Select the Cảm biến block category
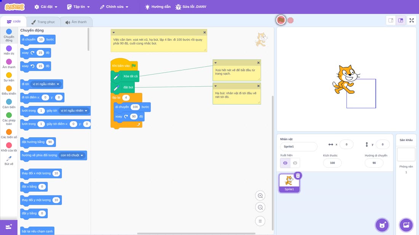This screenshot has width=419, height=235. pos(9,104)
